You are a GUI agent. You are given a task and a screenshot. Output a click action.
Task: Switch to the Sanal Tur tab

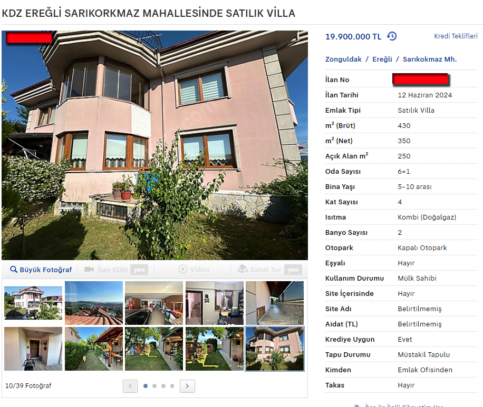270,270
